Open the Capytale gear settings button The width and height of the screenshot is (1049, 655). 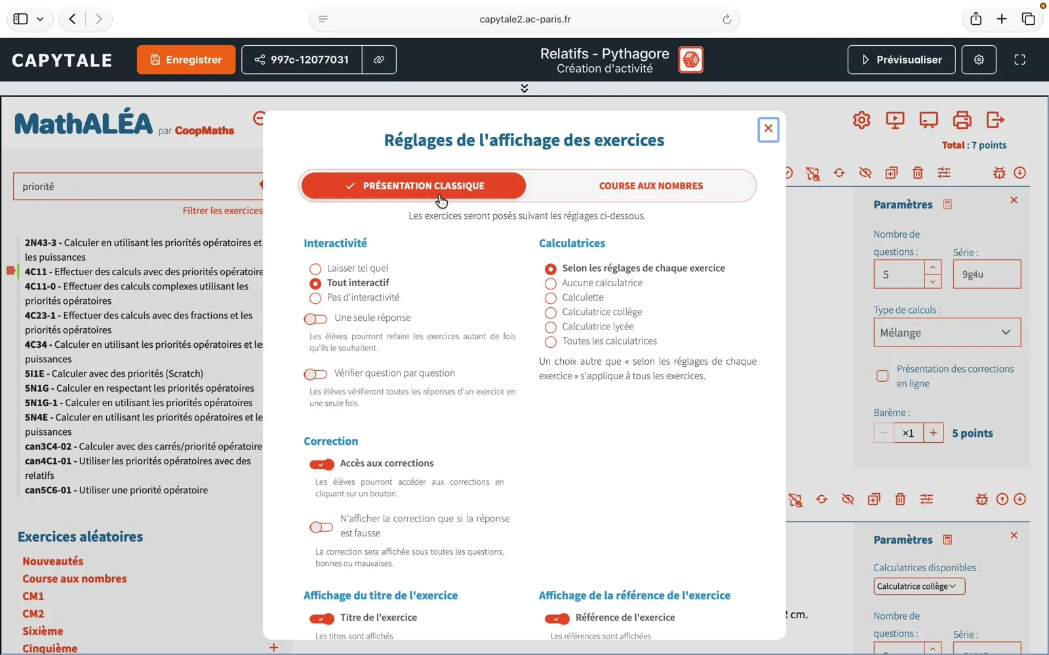click(x=979, y=60)
